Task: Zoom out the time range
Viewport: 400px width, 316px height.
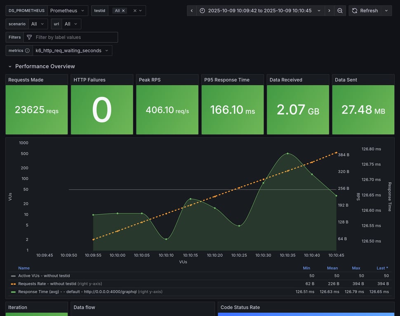Action: coord(340,11)
